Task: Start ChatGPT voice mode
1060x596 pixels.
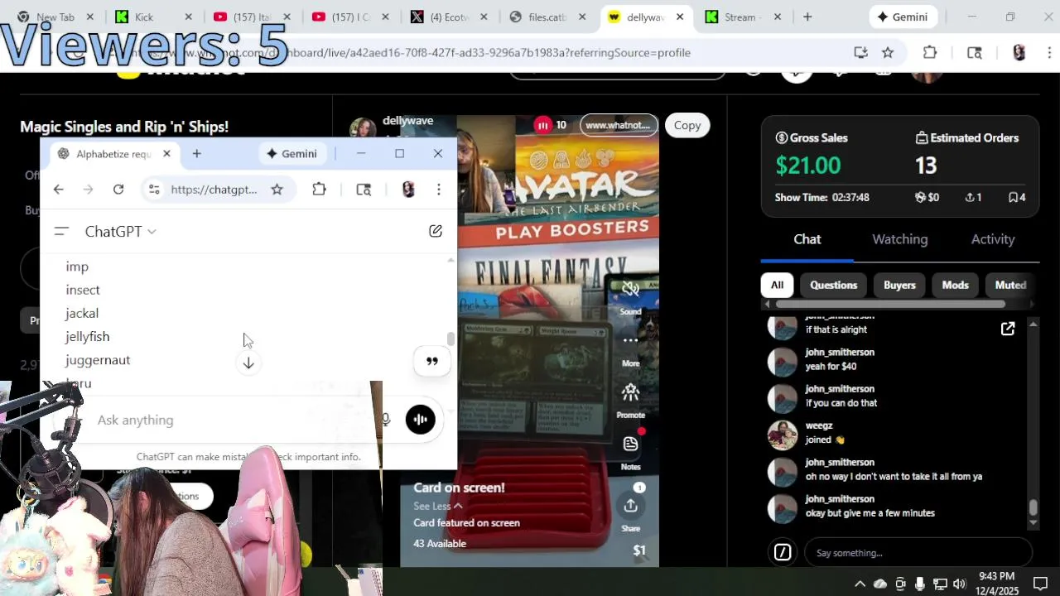Action: click(x=420, y=419)
